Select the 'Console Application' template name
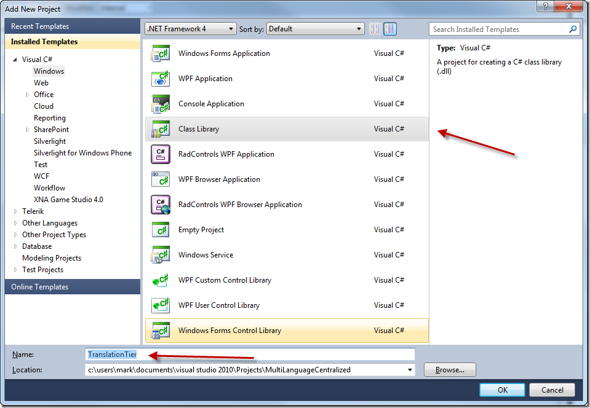The height and width of the screenshot is (408, 590). (211, 104)
